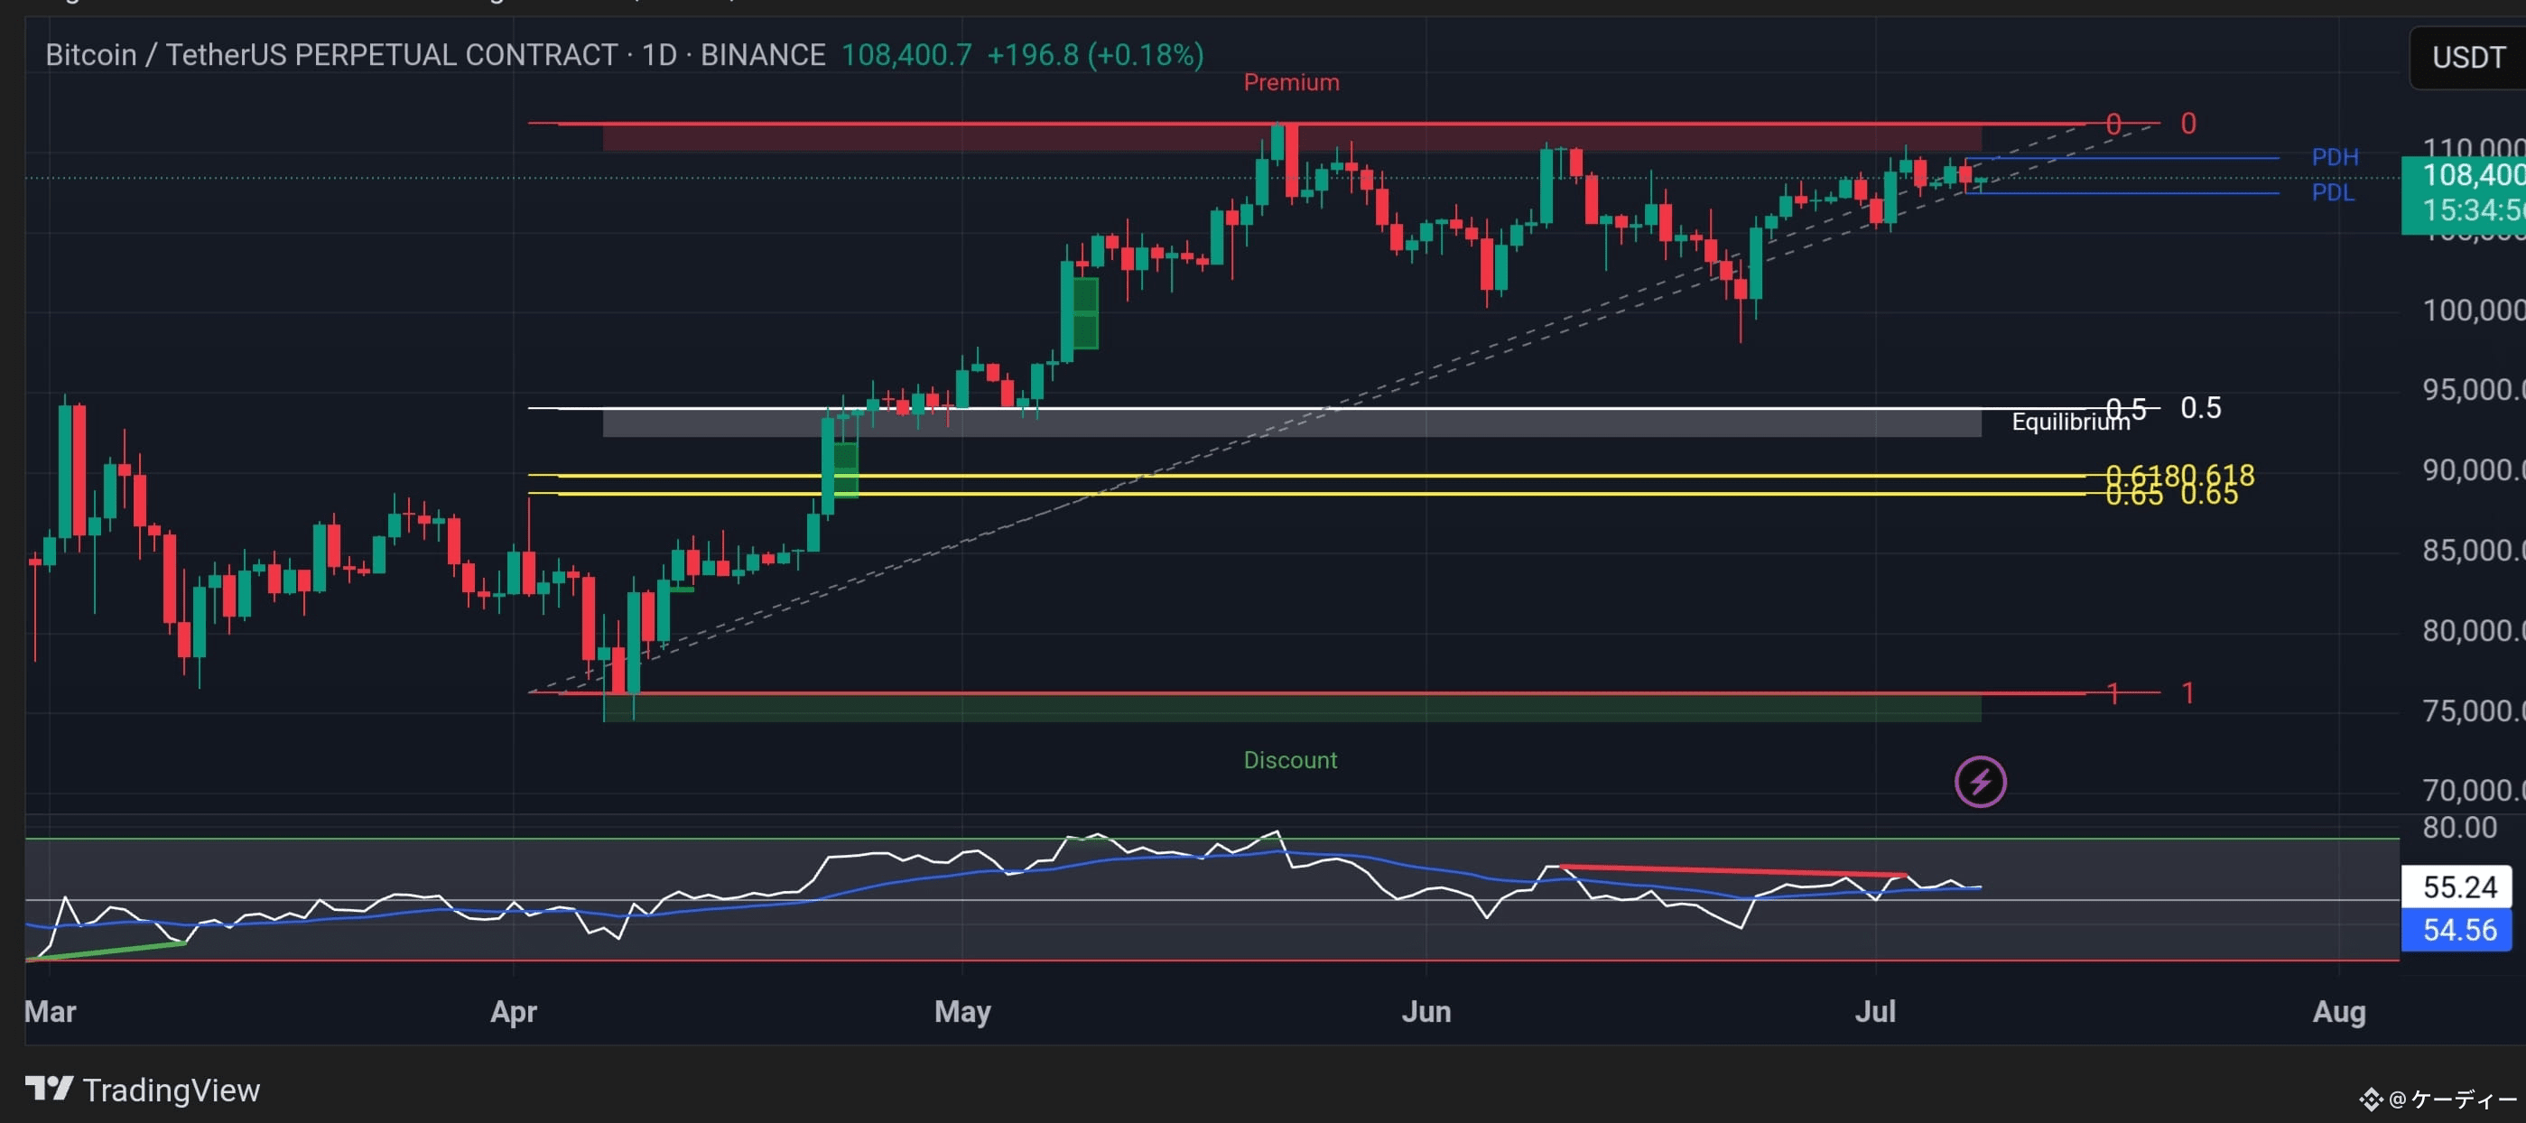Click the 80.00 RSI scale label
Image resolution: width=2526 pixels, height=1123 pixels.
2459,828
